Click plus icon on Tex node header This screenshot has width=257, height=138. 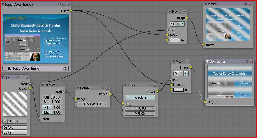18,77
